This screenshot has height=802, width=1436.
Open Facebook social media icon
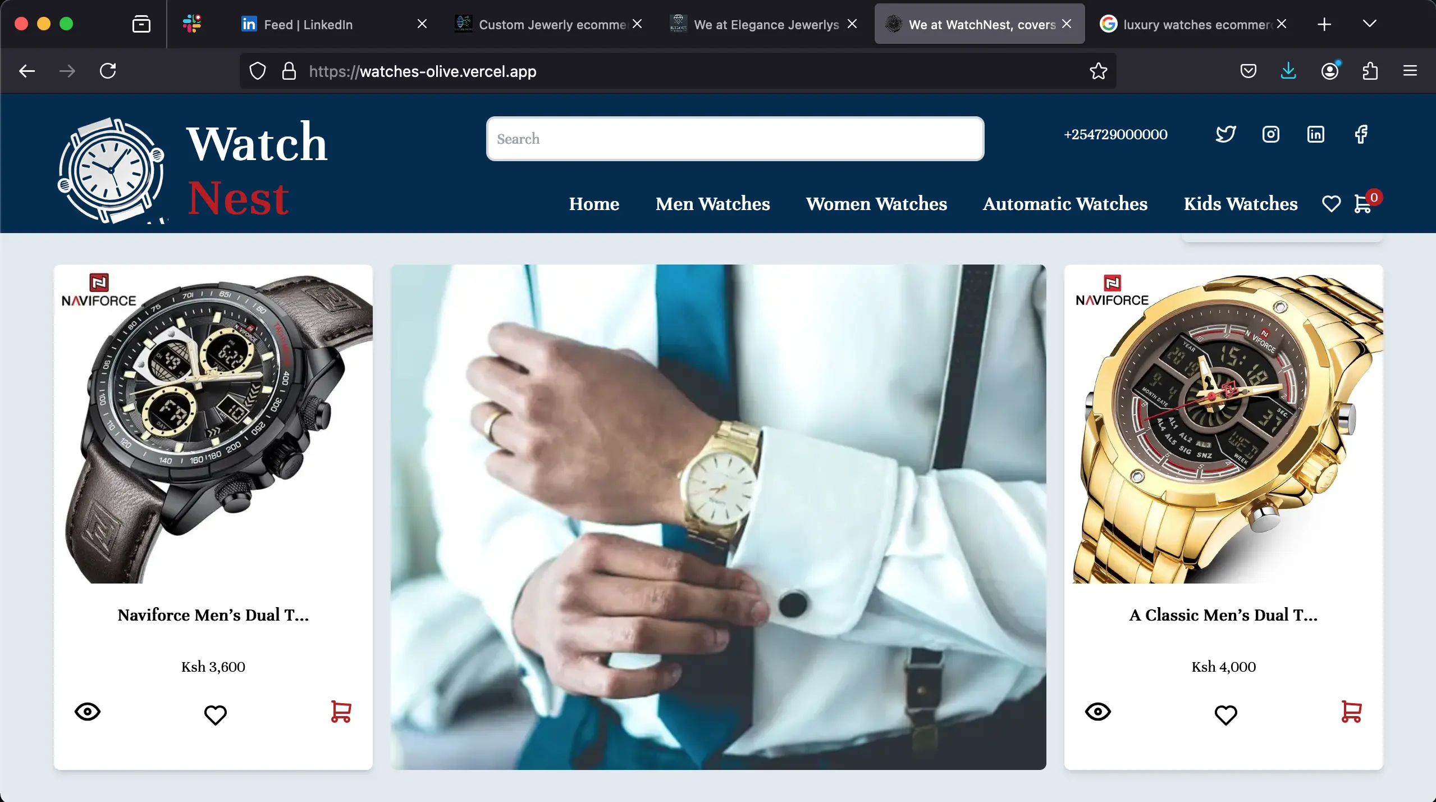[x=1361, y=134]
